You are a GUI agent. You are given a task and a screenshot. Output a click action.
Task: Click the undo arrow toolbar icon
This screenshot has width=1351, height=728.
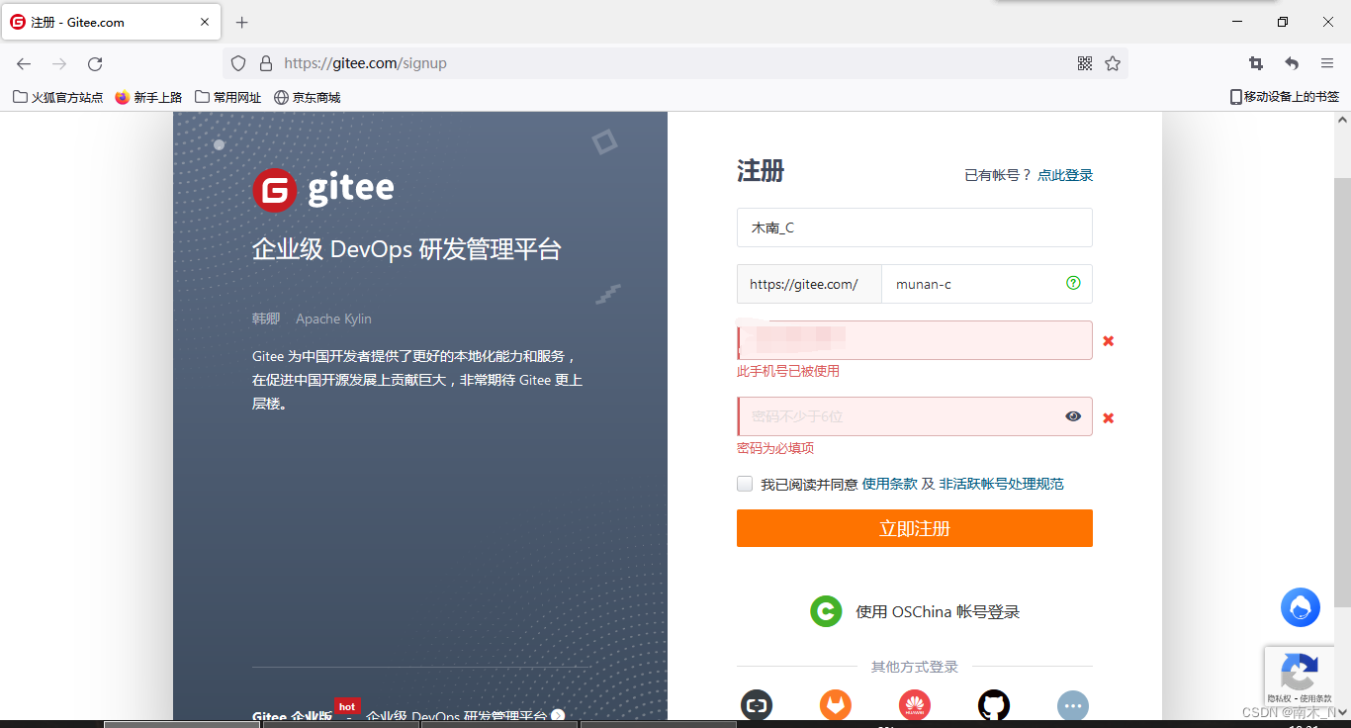click(x=1292, y=63)
